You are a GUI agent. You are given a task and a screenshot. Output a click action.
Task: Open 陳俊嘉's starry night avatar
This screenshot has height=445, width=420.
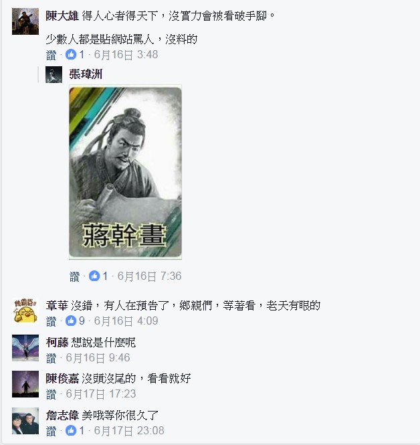[25, 384]
